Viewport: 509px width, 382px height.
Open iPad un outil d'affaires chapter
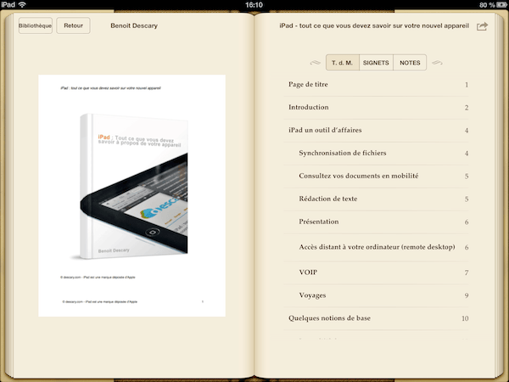332,131
